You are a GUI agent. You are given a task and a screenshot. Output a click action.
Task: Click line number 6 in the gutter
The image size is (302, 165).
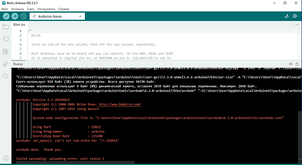point(21,53)
